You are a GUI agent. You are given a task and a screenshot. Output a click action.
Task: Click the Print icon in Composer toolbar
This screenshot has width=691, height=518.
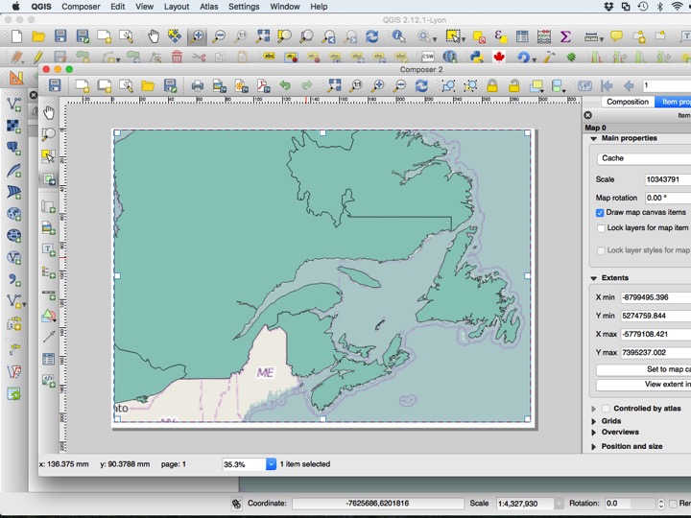click(x=198, y=85)
